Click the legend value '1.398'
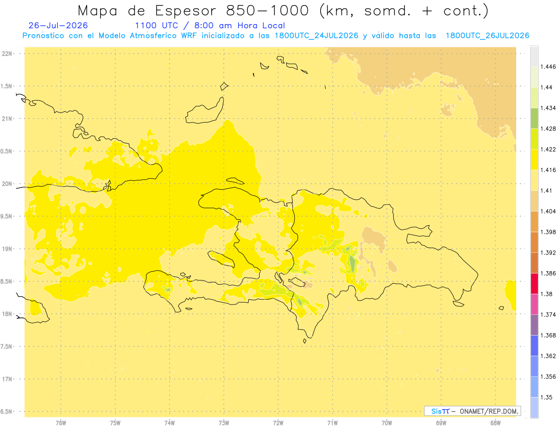The height and width of the screenshot is (429, 556). tap(548, 232)
